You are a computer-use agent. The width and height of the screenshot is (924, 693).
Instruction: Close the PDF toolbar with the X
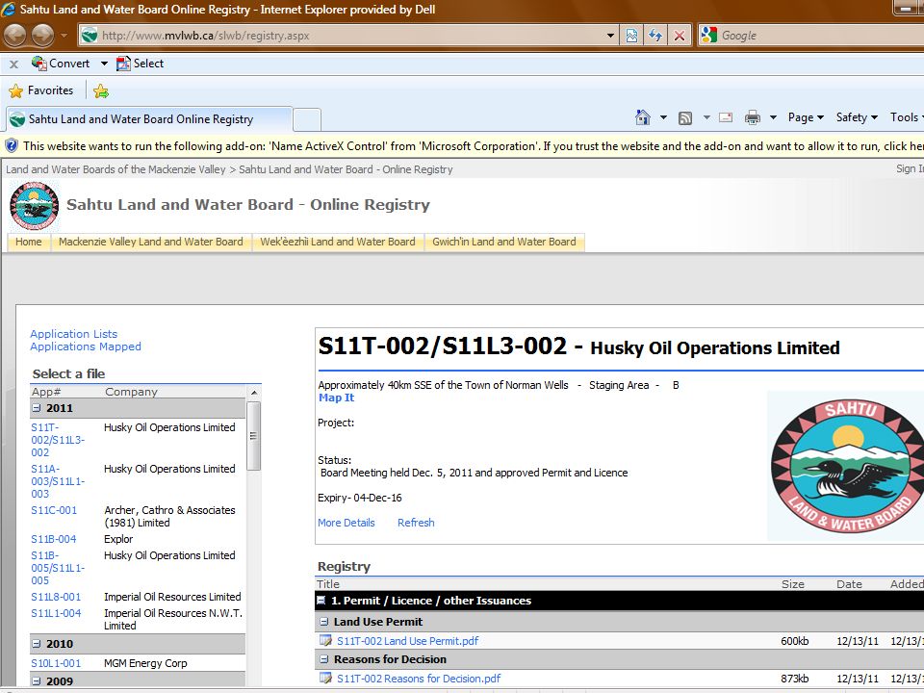point(14,64)
